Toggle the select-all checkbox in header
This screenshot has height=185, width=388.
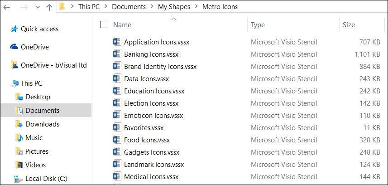[x=104, y=24]
